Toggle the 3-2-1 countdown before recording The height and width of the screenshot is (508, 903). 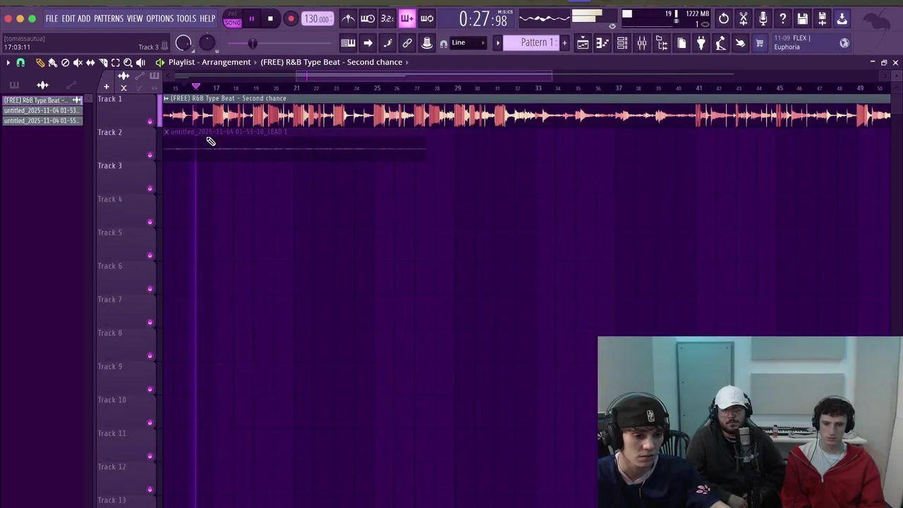pyautogui.click(x=387, y=19)
